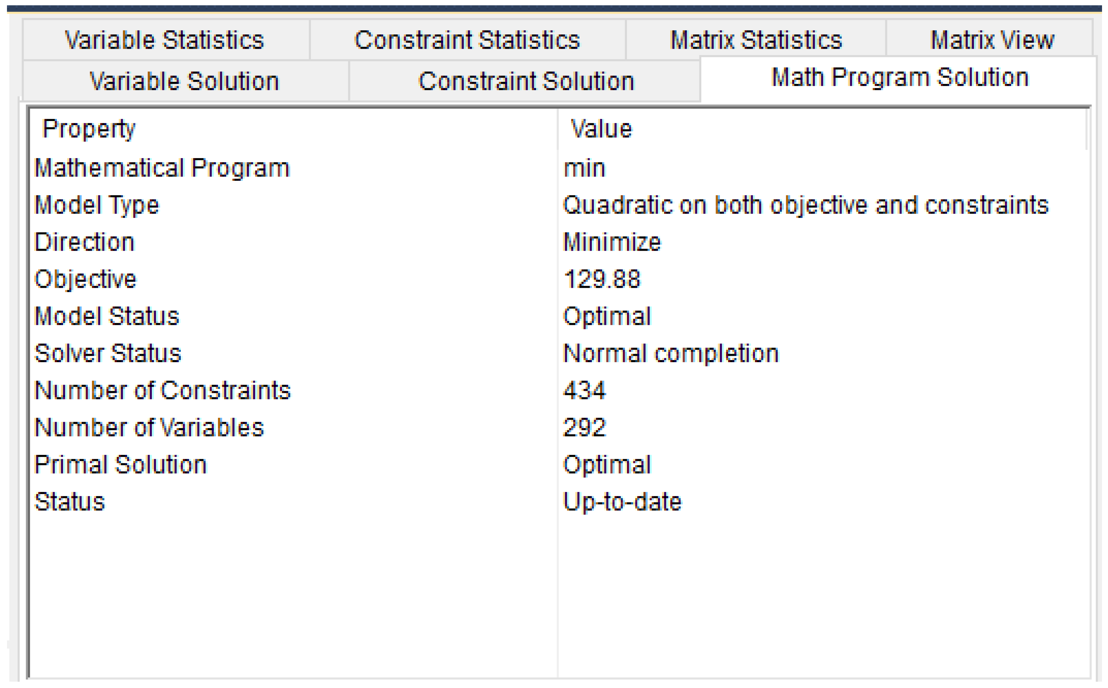The image size is (1108, 688).
Task: Click the Quadratic model type value
Action: pos(806,205)
